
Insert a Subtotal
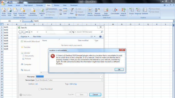pos(145,11)
